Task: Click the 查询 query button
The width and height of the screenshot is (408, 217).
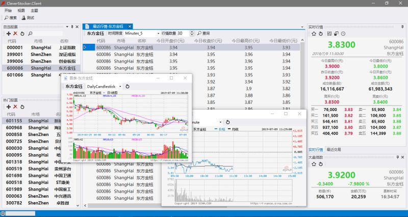Action: (x=203, y=34)
